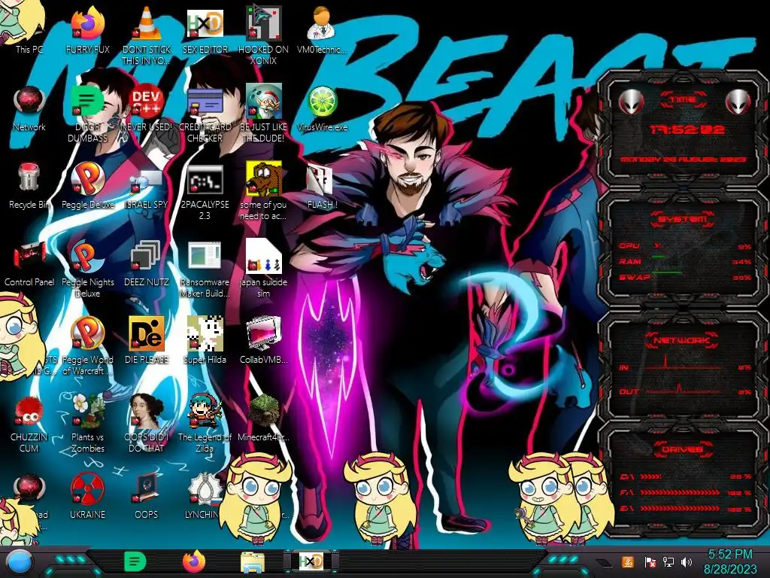Switch to the HxD taskbar window

[x=311, y=561]
